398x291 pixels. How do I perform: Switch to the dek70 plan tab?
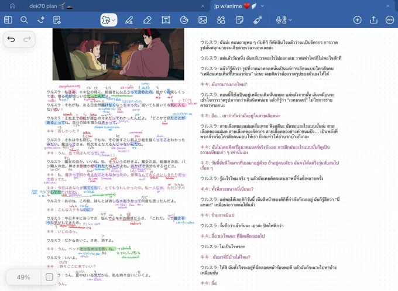[x=51, y=6]
